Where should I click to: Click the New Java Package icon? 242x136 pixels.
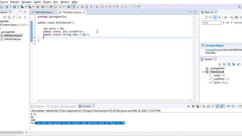38,7
